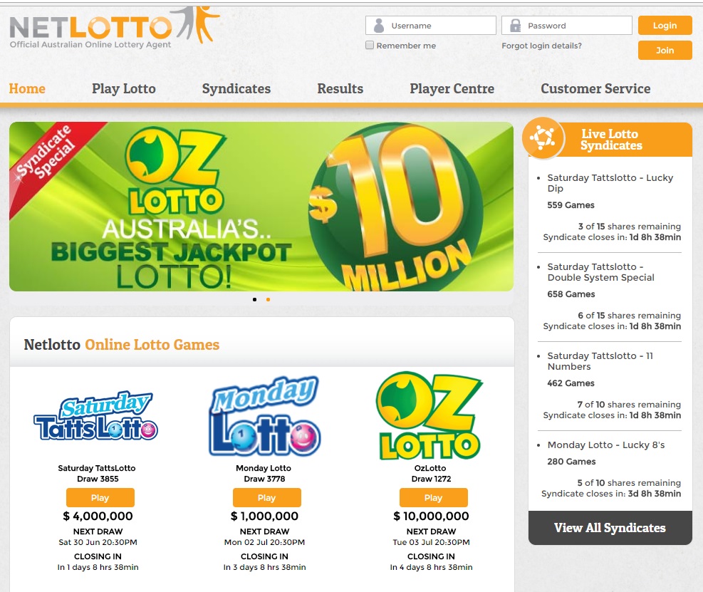
Task: Select the second orange carousel dot
Action: click(x=268, y=299)
